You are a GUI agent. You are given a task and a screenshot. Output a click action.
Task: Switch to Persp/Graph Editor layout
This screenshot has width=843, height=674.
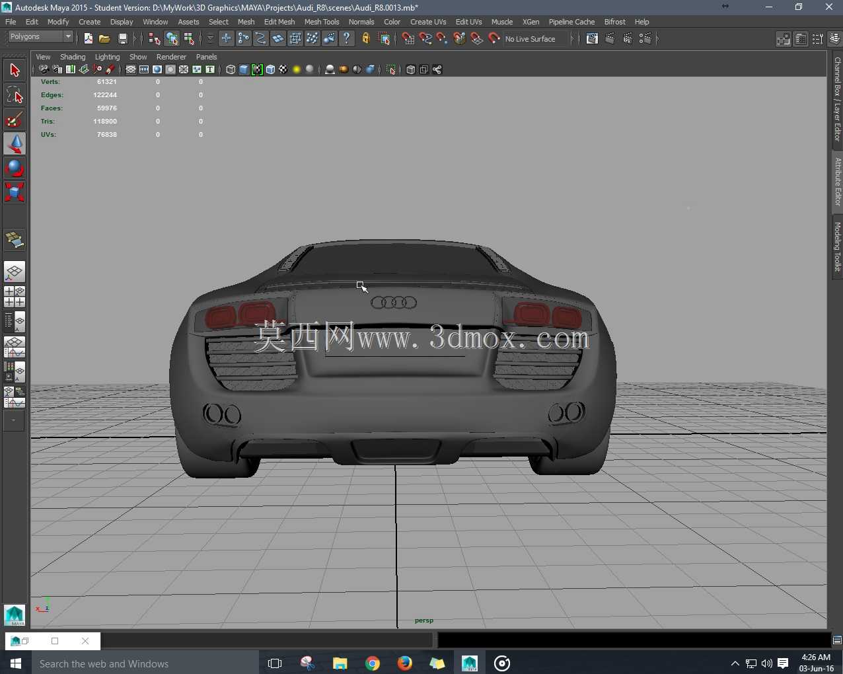[15, 347]
